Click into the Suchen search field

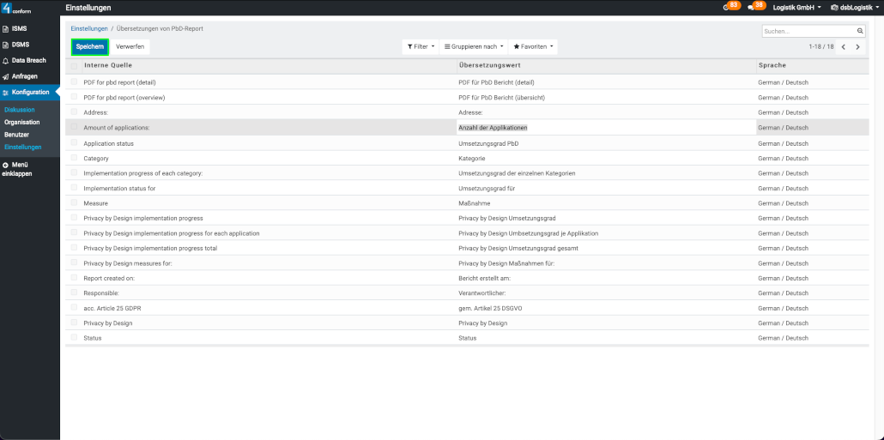(807, 31)
